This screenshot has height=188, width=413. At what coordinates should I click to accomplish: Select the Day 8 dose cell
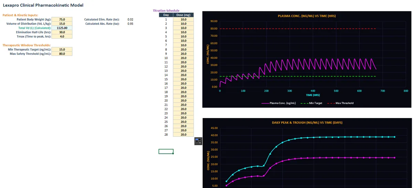(183, 49)
